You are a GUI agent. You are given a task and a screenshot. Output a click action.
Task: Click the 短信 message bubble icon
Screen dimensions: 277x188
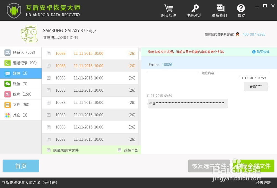(7, 73)
